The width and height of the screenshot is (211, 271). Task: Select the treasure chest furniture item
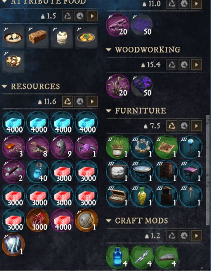[118, 196]
